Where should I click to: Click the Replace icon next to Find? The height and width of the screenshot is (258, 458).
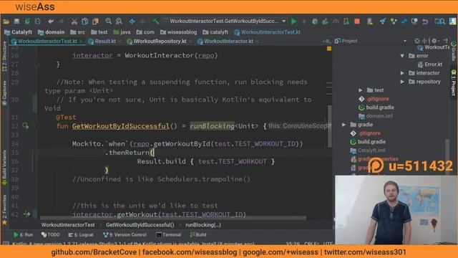[119, 21]
